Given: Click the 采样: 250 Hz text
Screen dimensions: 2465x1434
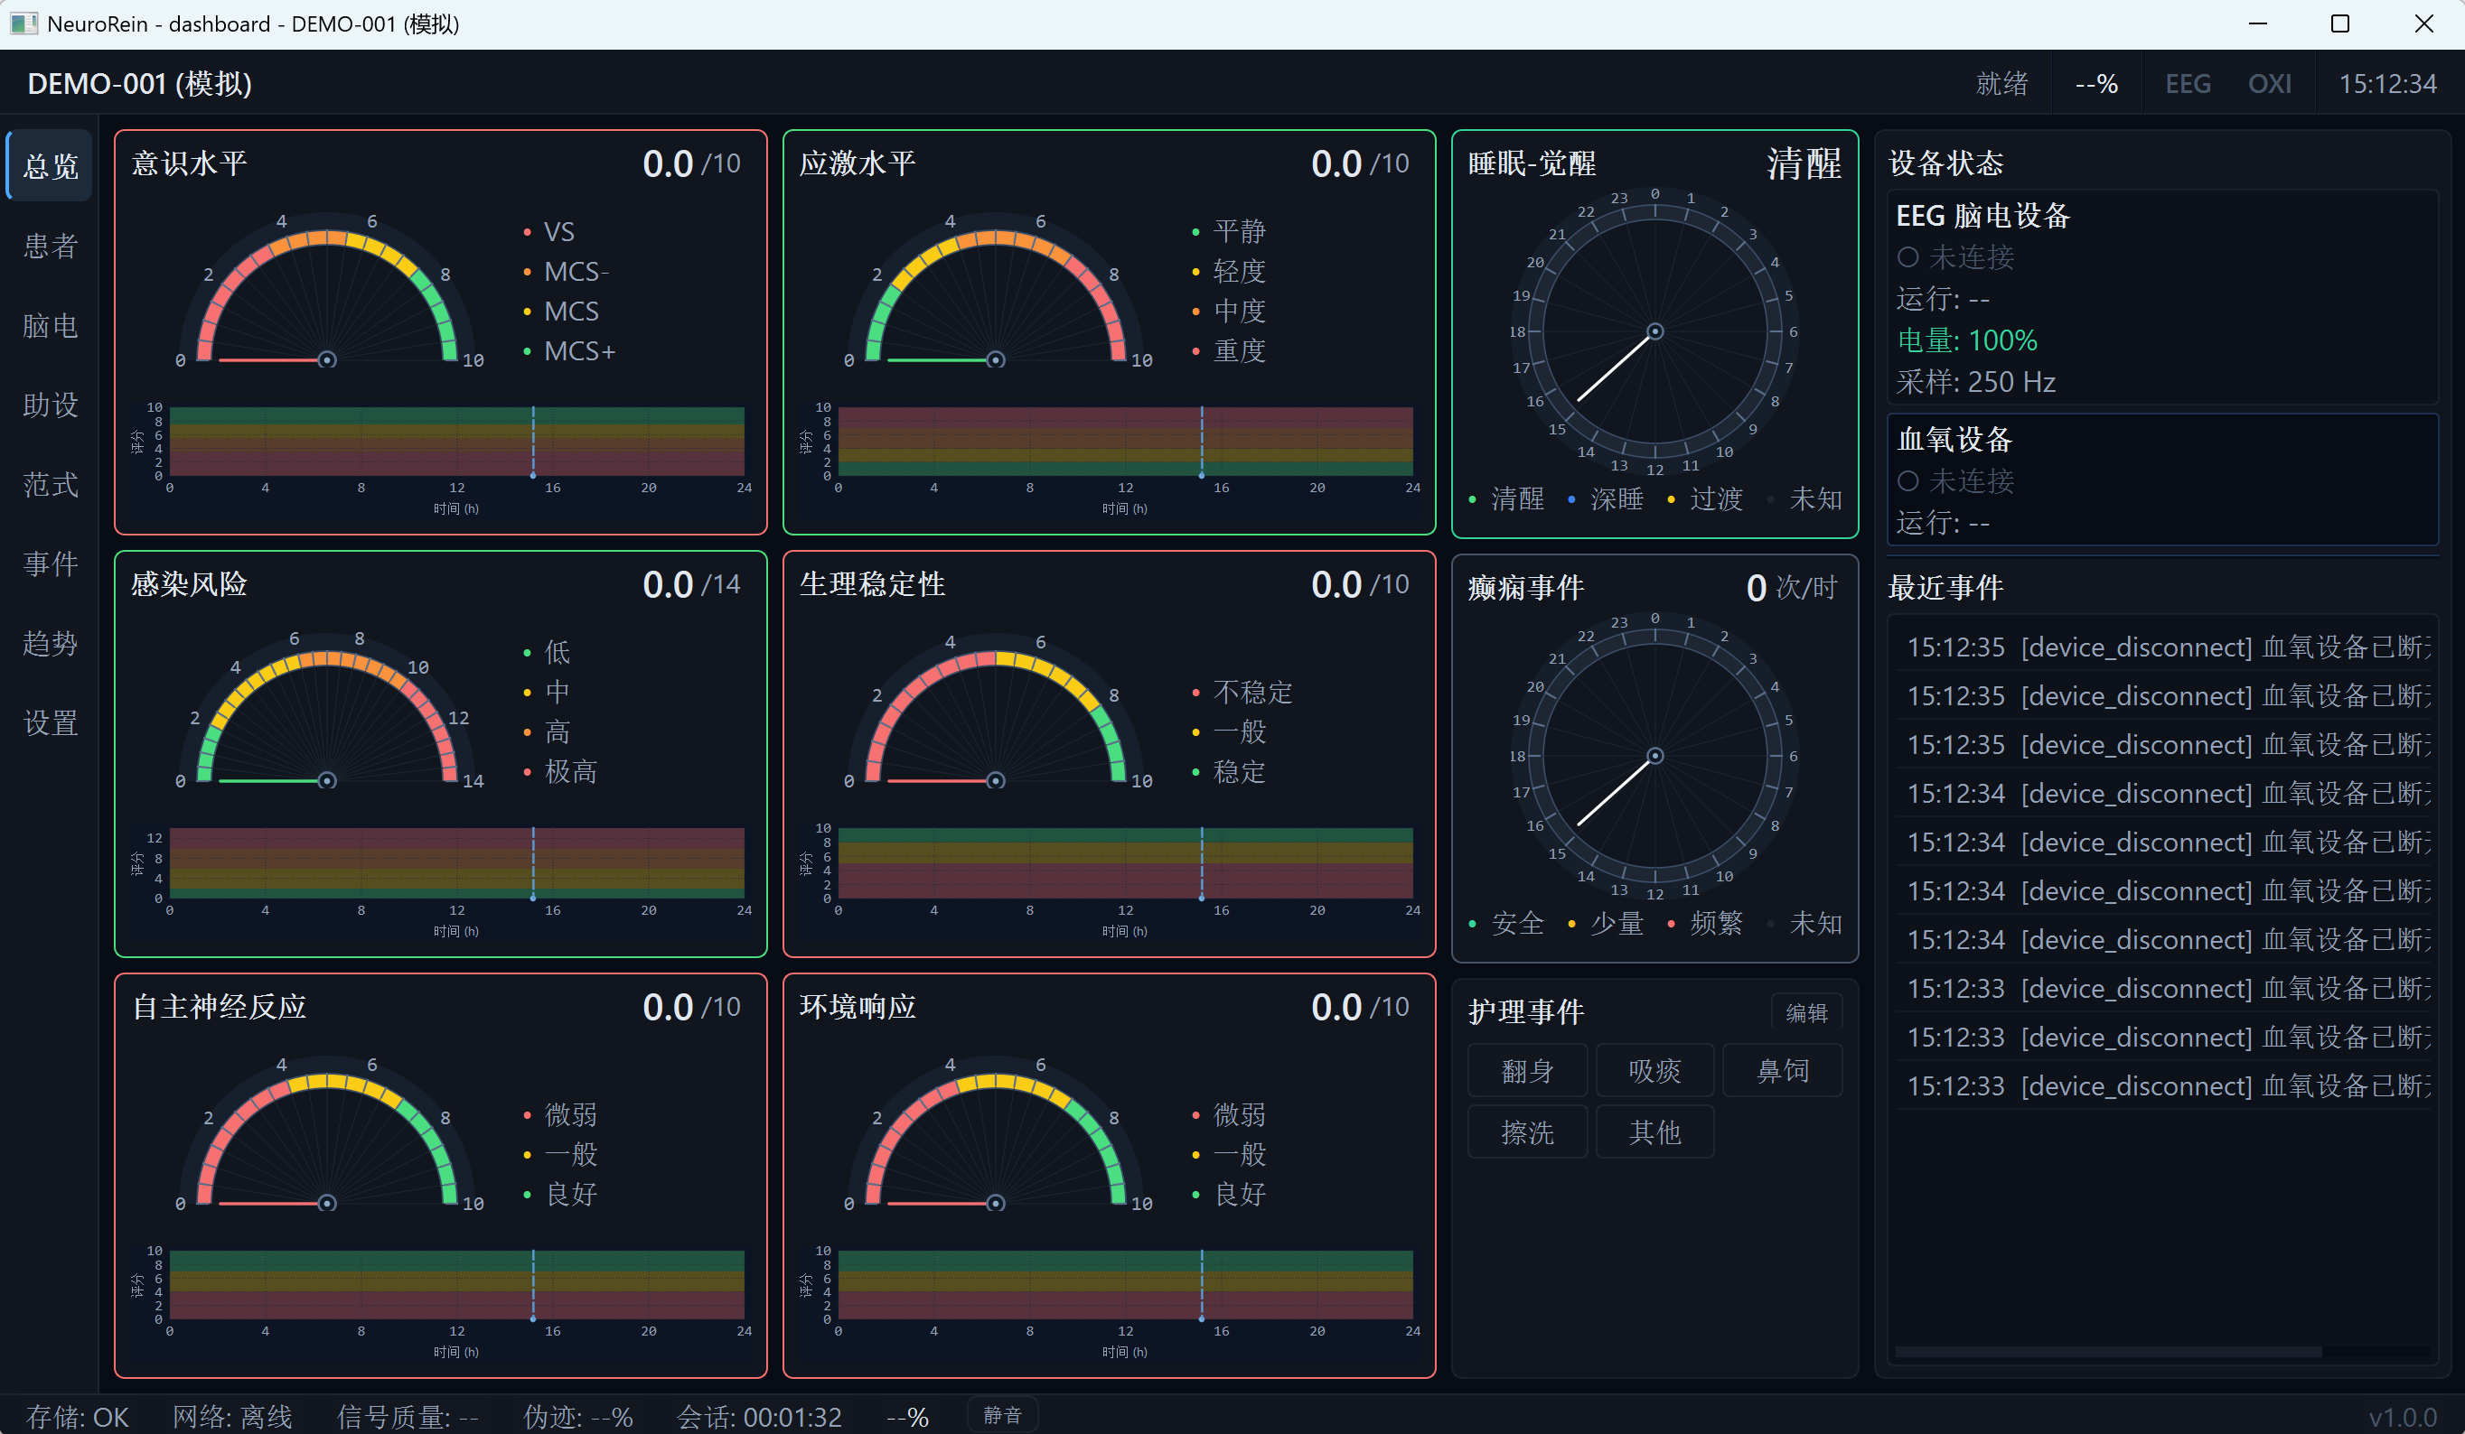Looking at the screenshot, I should click(1975, 381).
